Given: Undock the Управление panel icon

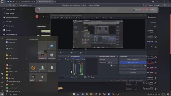Looking at the screenshot, I should click(146, 56).
